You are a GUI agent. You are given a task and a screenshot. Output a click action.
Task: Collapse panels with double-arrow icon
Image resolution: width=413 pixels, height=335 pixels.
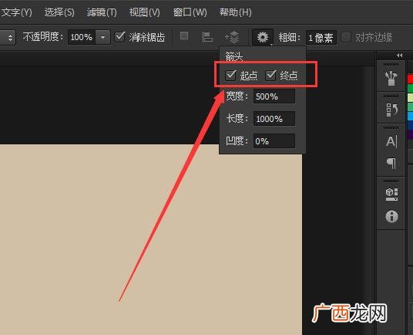400,56
